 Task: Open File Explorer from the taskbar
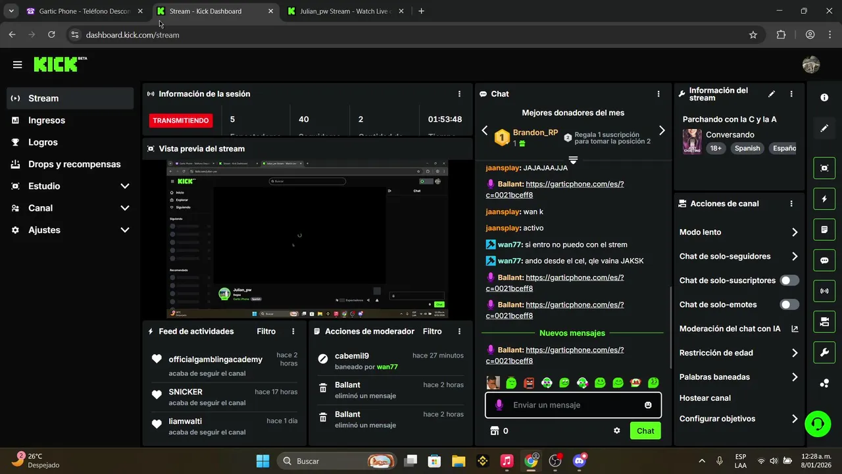tap(458, 461)
